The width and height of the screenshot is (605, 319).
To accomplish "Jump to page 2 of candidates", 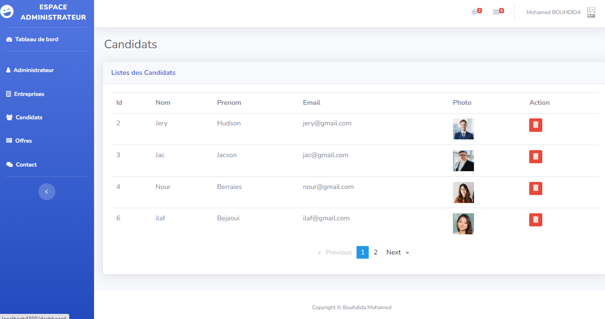I will tap(375, 252).
